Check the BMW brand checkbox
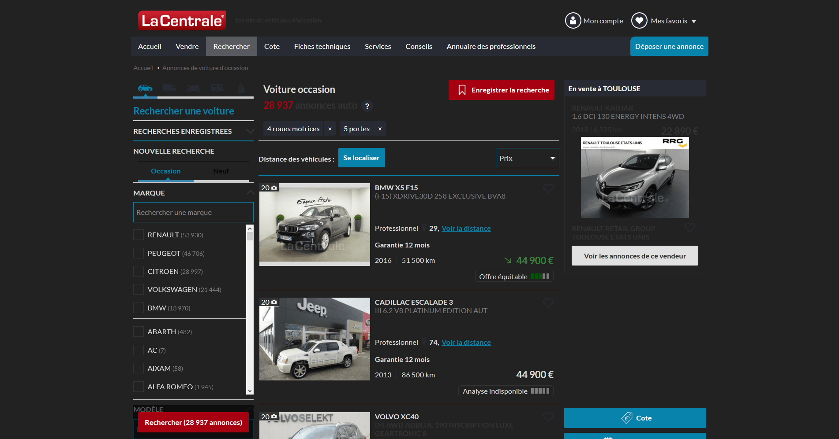The image size is (839, 439). pyautogui.click(x=139, y=308)
